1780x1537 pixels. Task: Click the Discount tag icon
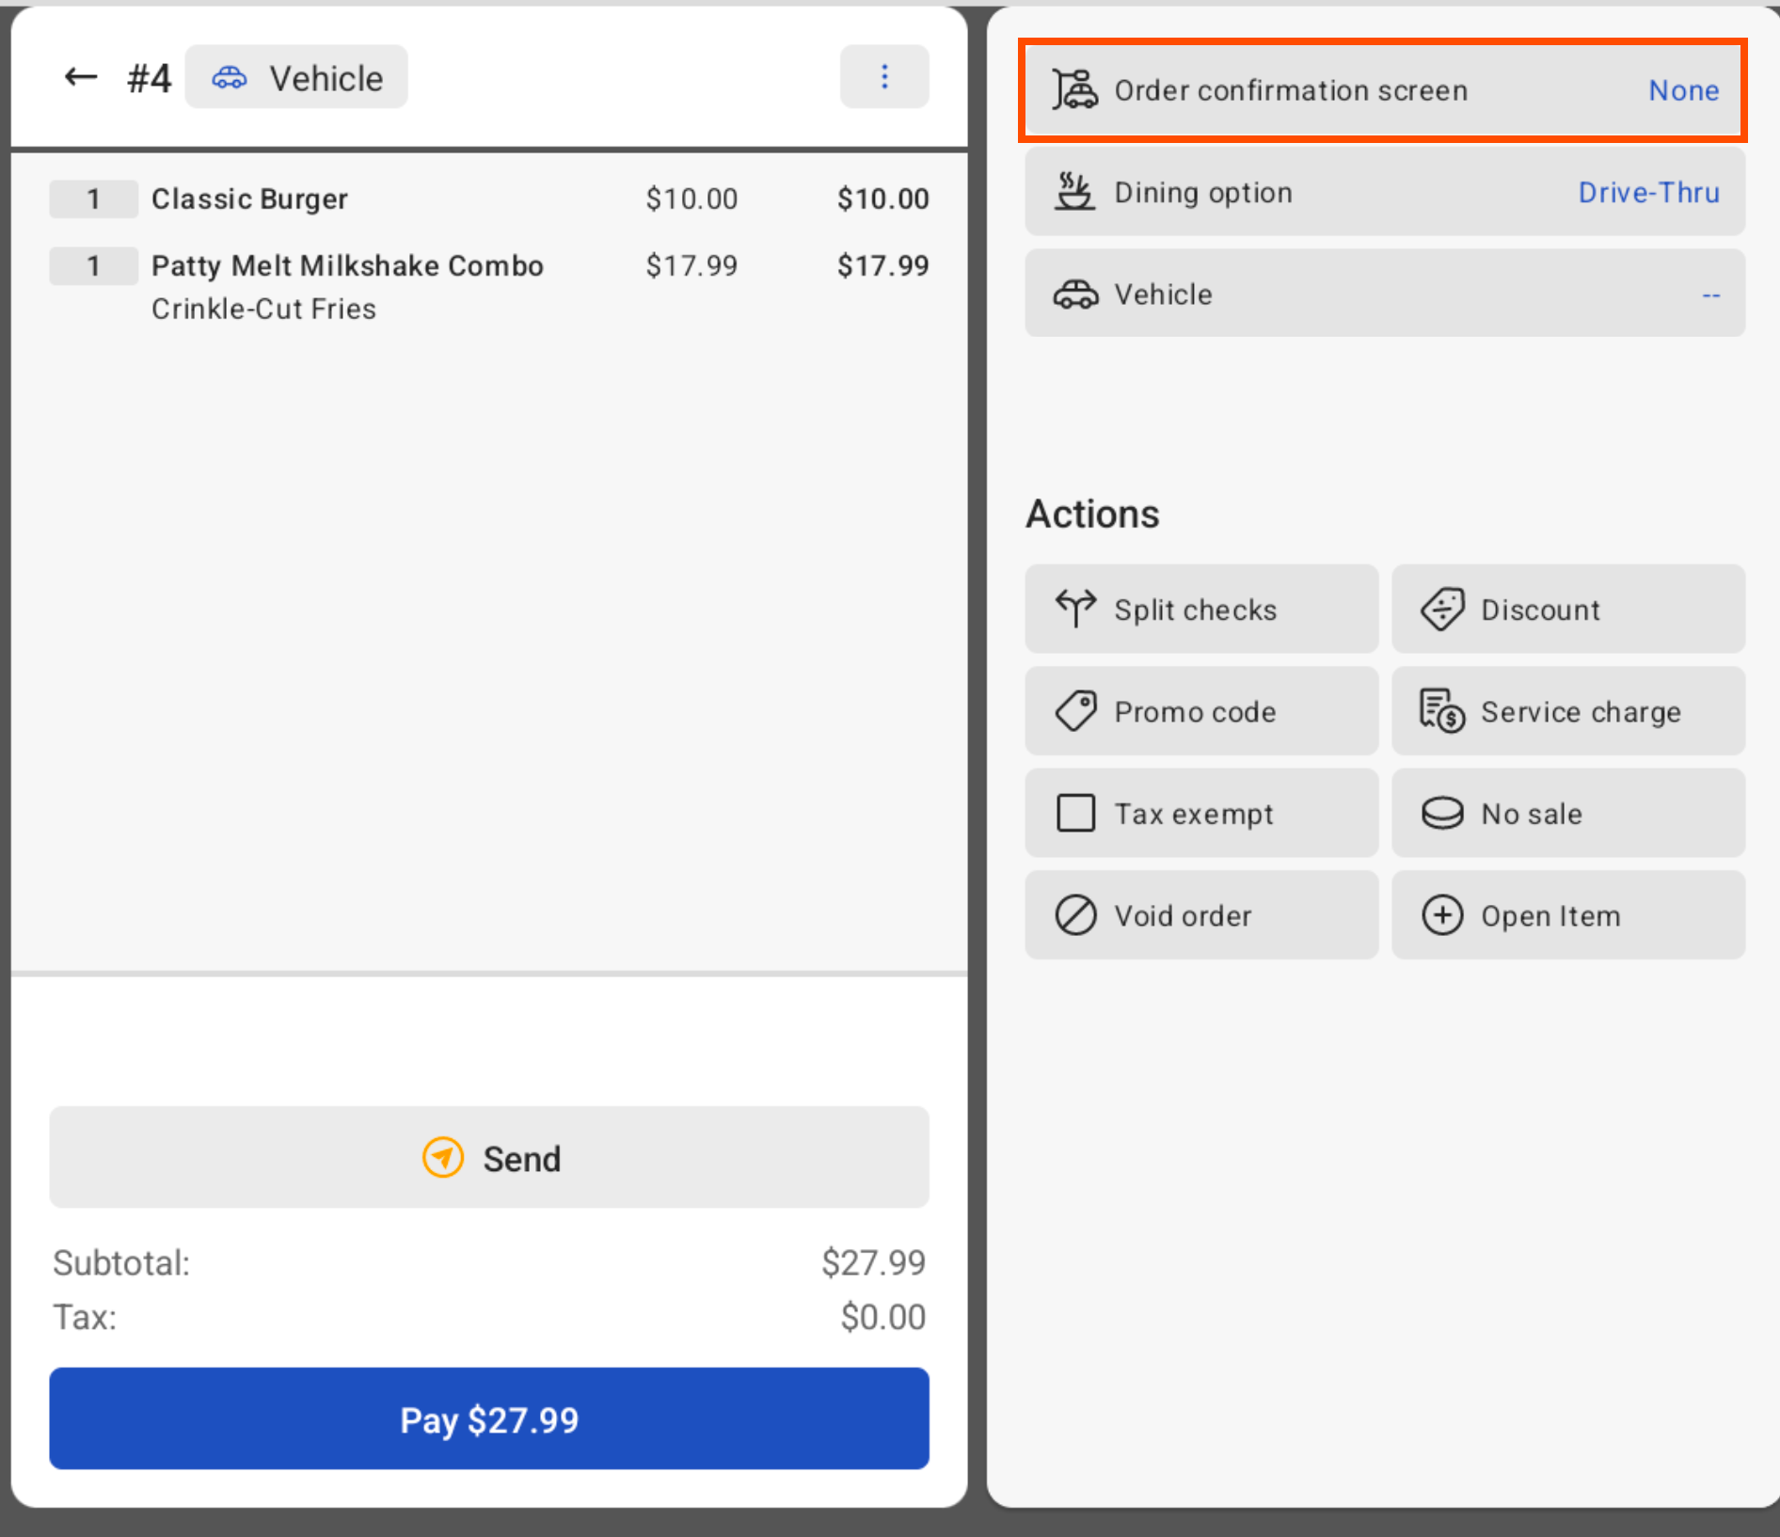(1442, 610)
